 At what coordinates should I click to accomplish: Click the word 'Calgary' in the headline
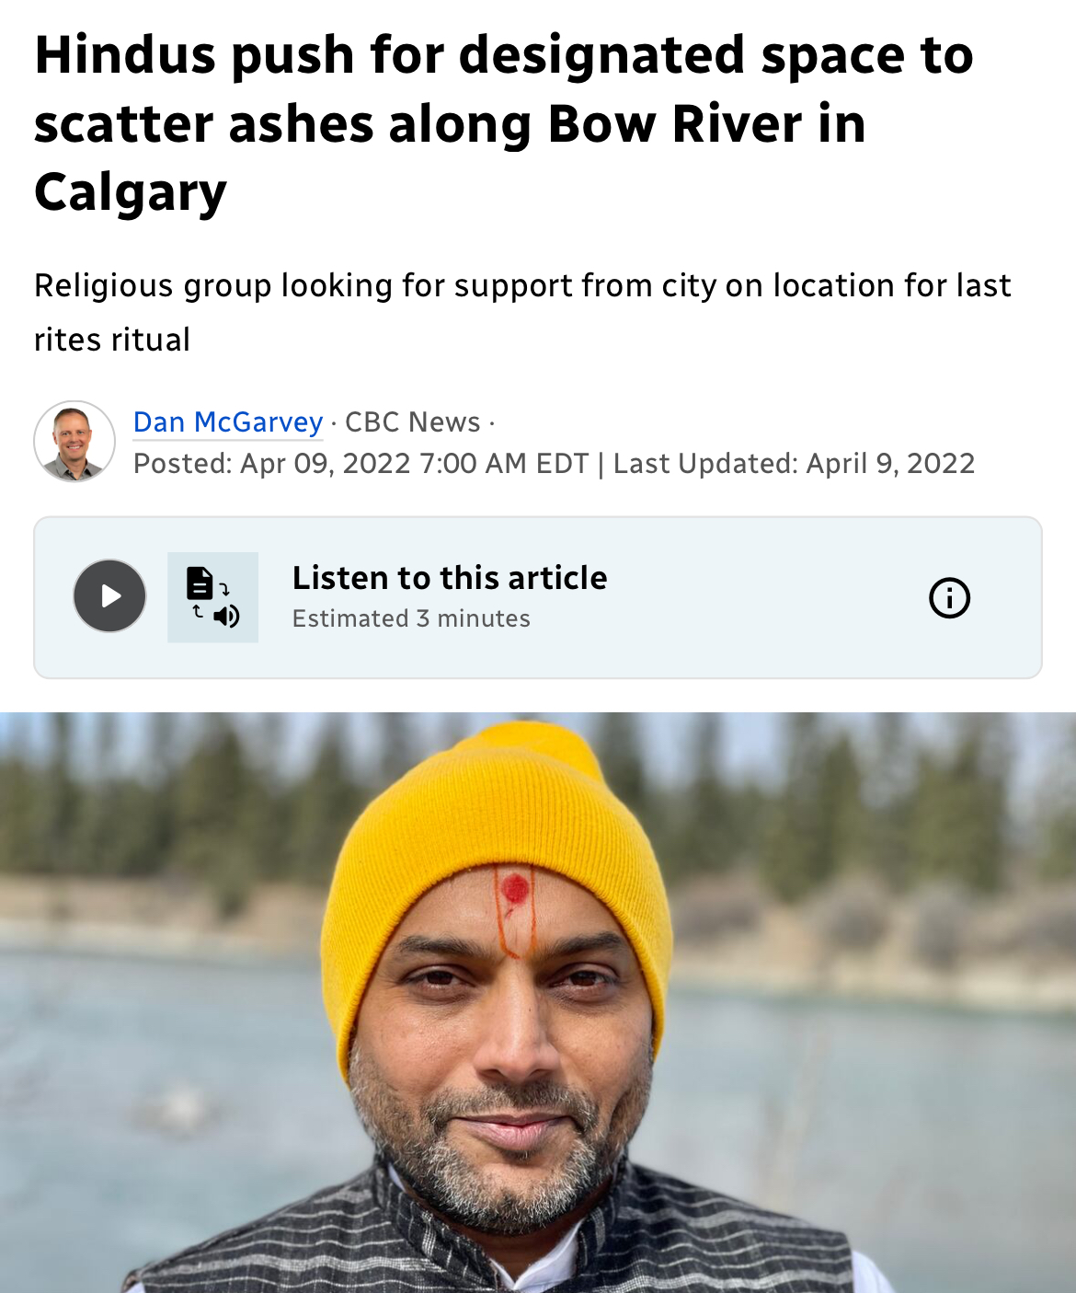pyautogui.click(x=131, y=192)
